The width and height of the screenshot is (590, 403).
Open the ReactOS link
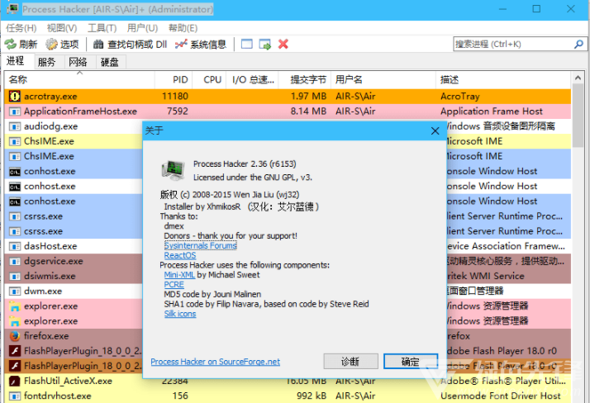(x=180, y=255)
